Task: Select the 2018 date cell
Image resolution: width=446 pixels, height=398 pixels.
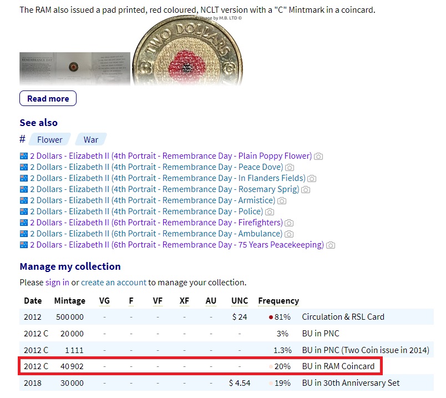Action: (32, 383)
